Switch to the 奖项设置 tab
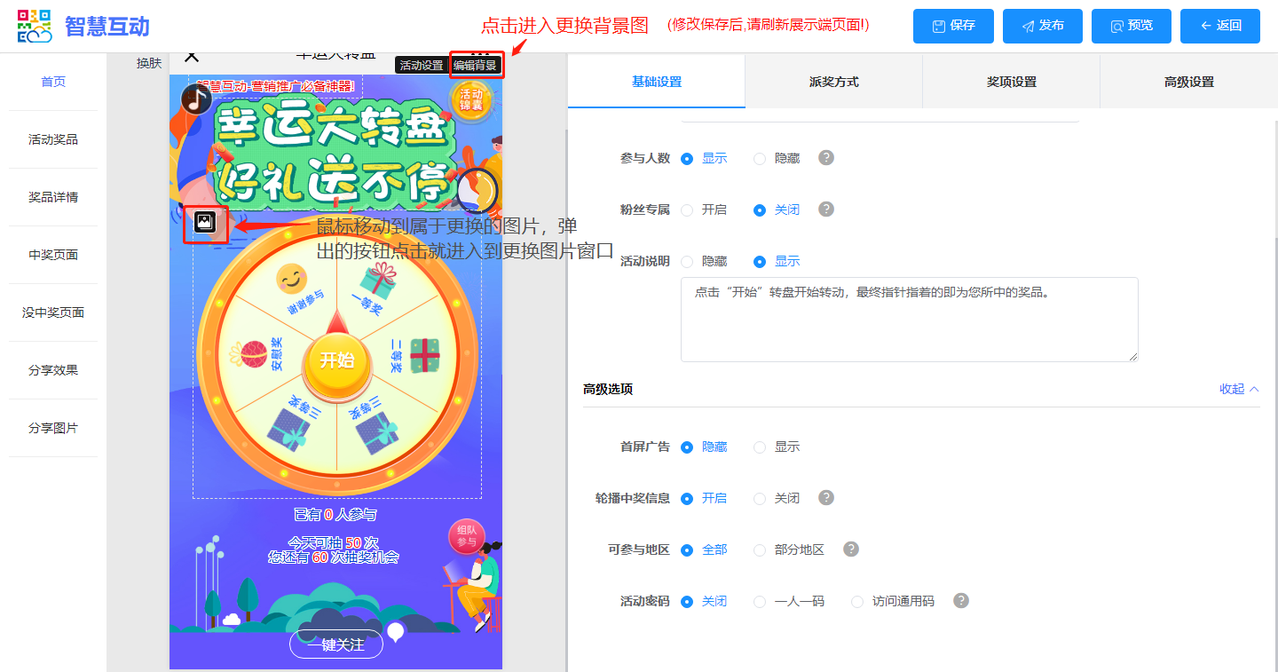Viewport: 1278px width, 672px height. click(1011, 82)
